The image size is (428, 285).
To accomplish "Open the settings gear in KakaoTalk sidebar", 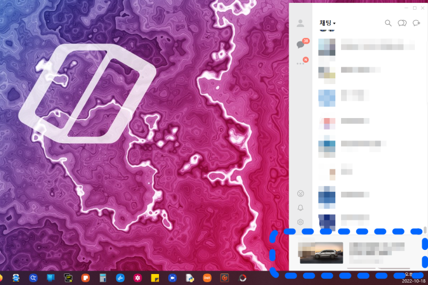I will click(x=300, y=222).
